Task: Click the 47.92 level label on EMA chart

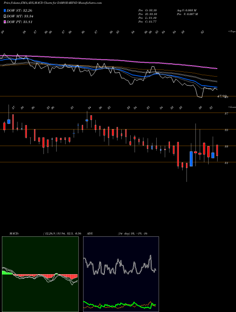Action: click(222, 96)
